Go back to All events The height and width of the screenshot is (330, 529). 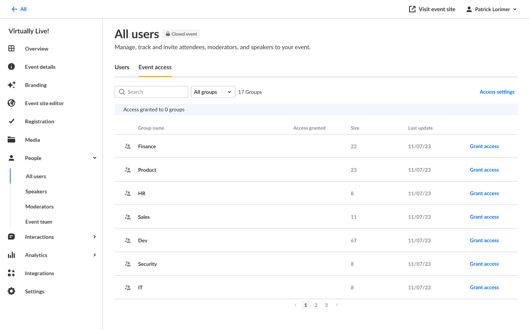[x=19, y=9]
